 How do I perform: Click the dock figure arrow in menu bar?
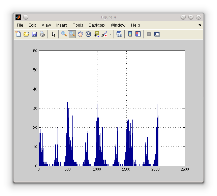(x=199, y=25)
